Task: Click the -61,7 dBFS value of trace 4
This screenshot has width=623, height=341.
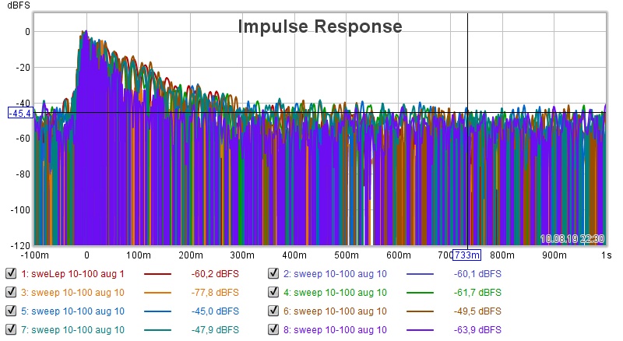Action: 477,293
